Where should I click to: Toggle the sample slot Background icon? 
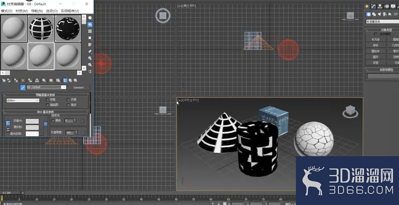[90, 31]
